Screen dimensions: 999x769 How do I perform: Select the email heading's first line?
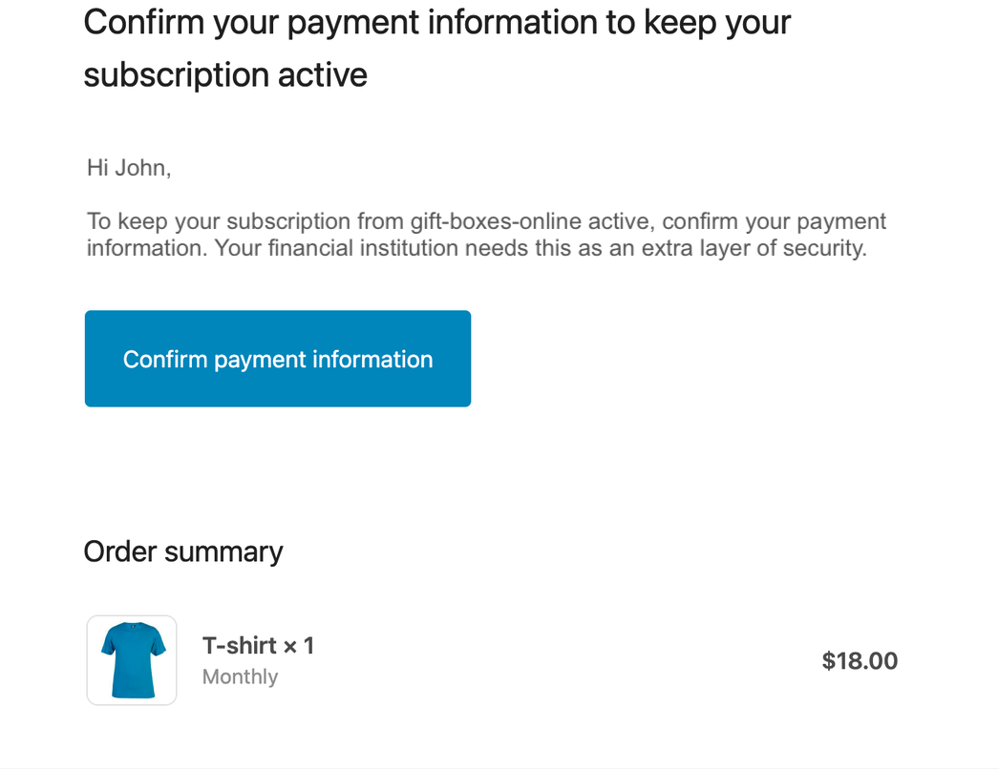(437, 23)
